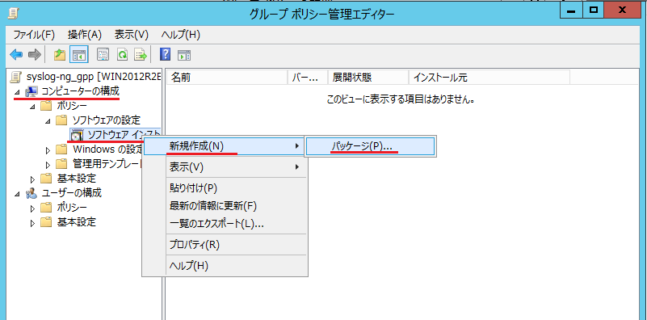Toggle the Show/Hide Console Tree icon
The height and width of the screenshot is (320, 647).
[x=79, y=54]
